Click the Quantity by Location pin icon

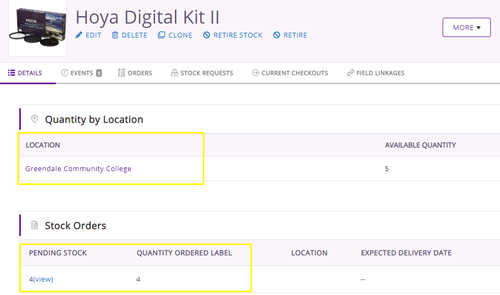click(x=34, y=119)
